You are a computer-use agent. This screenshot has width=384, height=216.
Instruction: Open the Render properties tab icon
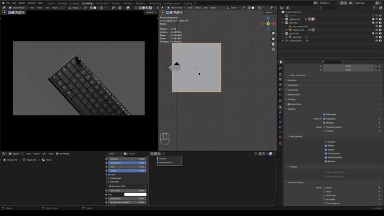click(280, 74)
